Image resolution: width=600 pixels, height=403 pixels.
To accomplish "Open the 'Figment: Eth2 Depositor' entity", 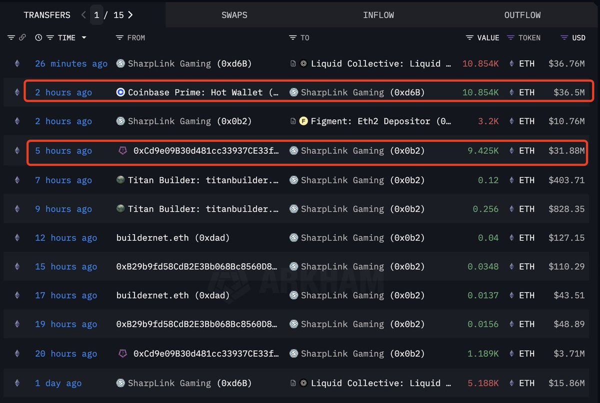I will (x=381, y=121).
